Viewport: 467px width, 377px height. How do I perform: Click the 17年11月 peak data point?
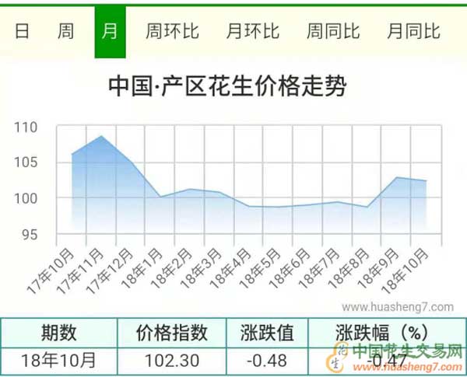point(101,136)
